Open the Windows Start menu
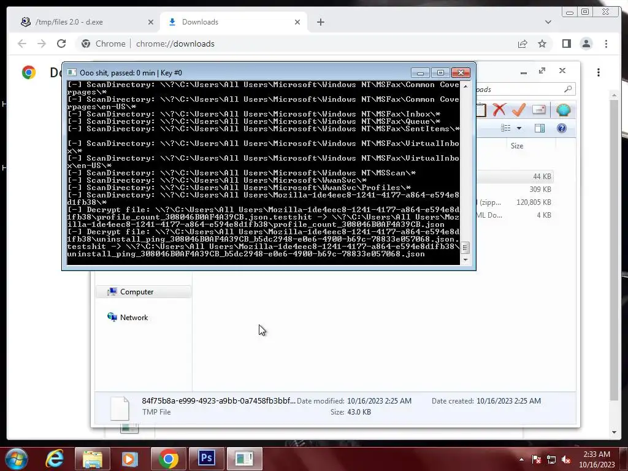628x471 pixels. pyautogui.click(x=17, y=459)
